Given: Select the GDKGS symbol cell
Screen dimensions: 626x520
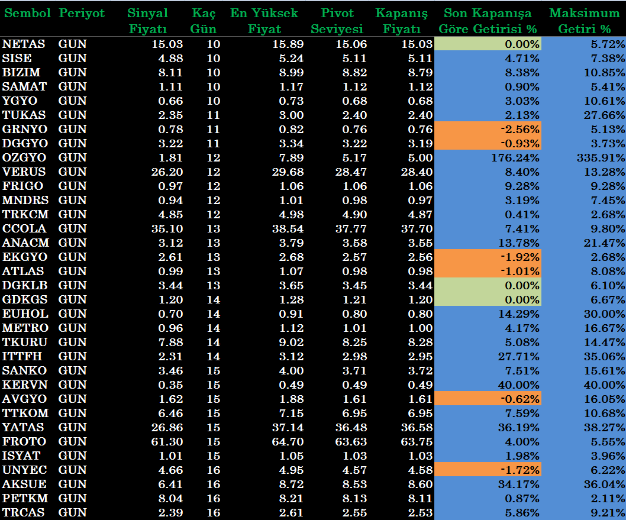Looking at the screenshot, I should [25, 299].
